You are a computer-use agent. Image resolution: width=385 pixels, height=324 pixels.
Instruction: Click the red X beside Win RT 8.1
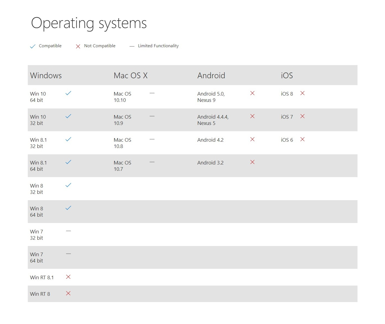click(x=68, y=277)
